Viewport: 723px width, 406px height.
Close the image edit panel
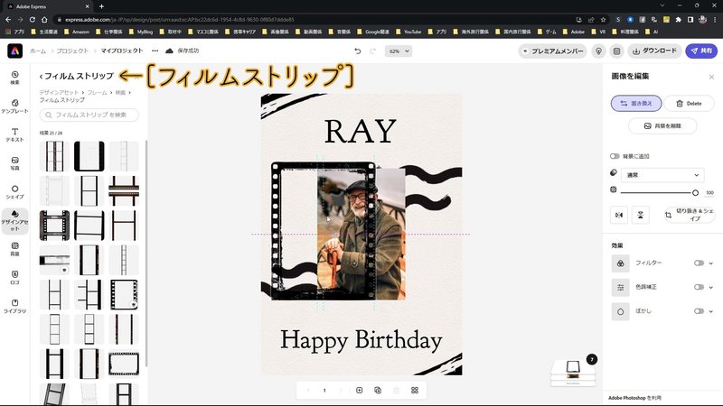click(x=711, y=77)
